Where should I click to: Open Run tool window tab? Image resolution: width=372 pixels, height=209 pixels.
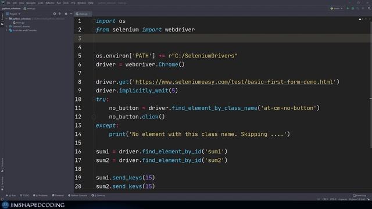(11, 196)
